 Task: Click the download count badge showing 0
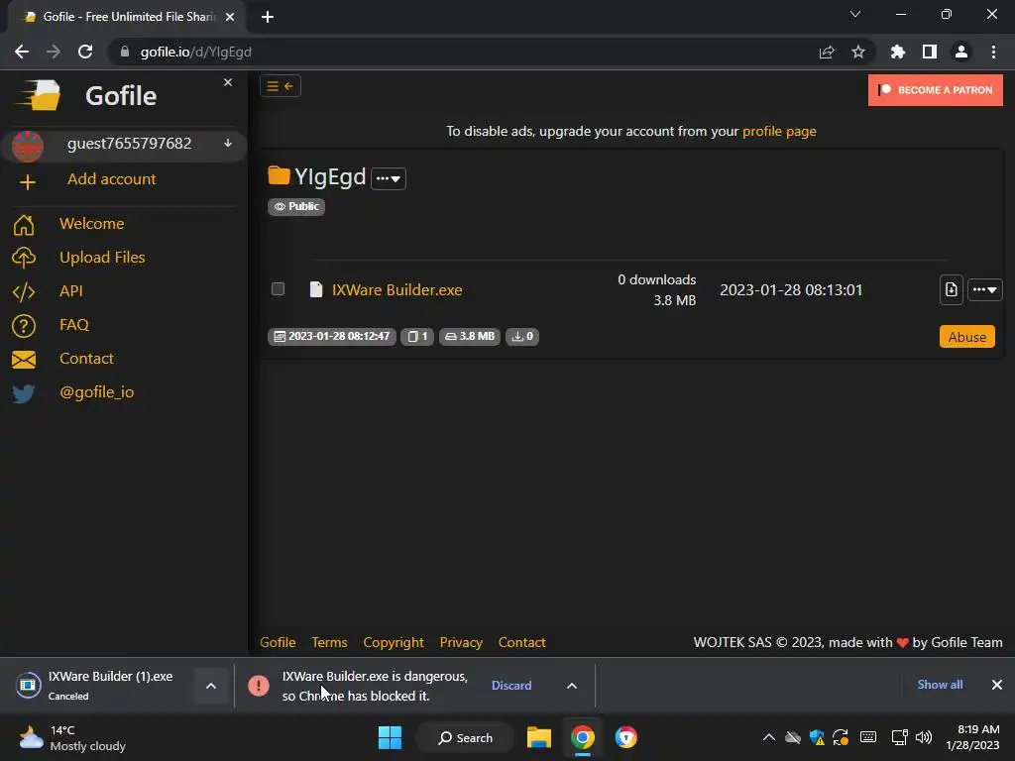(521, 337)
